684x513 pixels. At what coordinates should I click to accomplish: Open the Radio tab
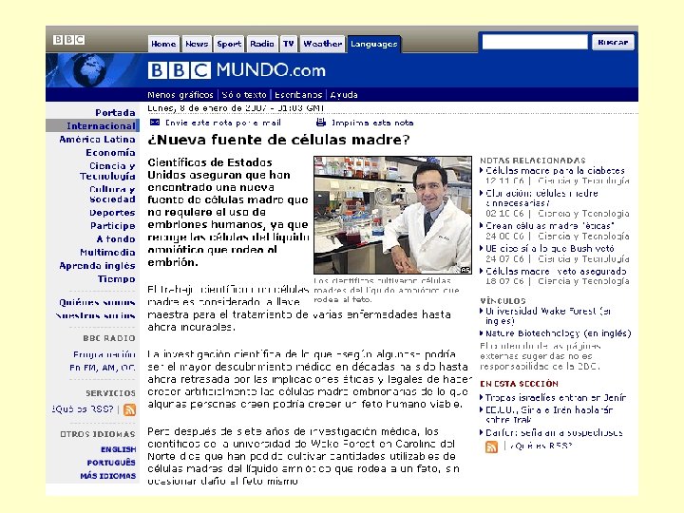[262, 44]
